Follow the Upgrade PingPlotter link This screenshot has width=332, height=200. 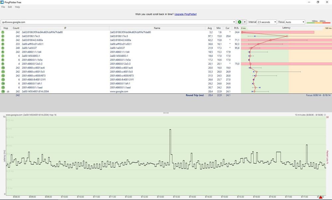coord(185,14)
